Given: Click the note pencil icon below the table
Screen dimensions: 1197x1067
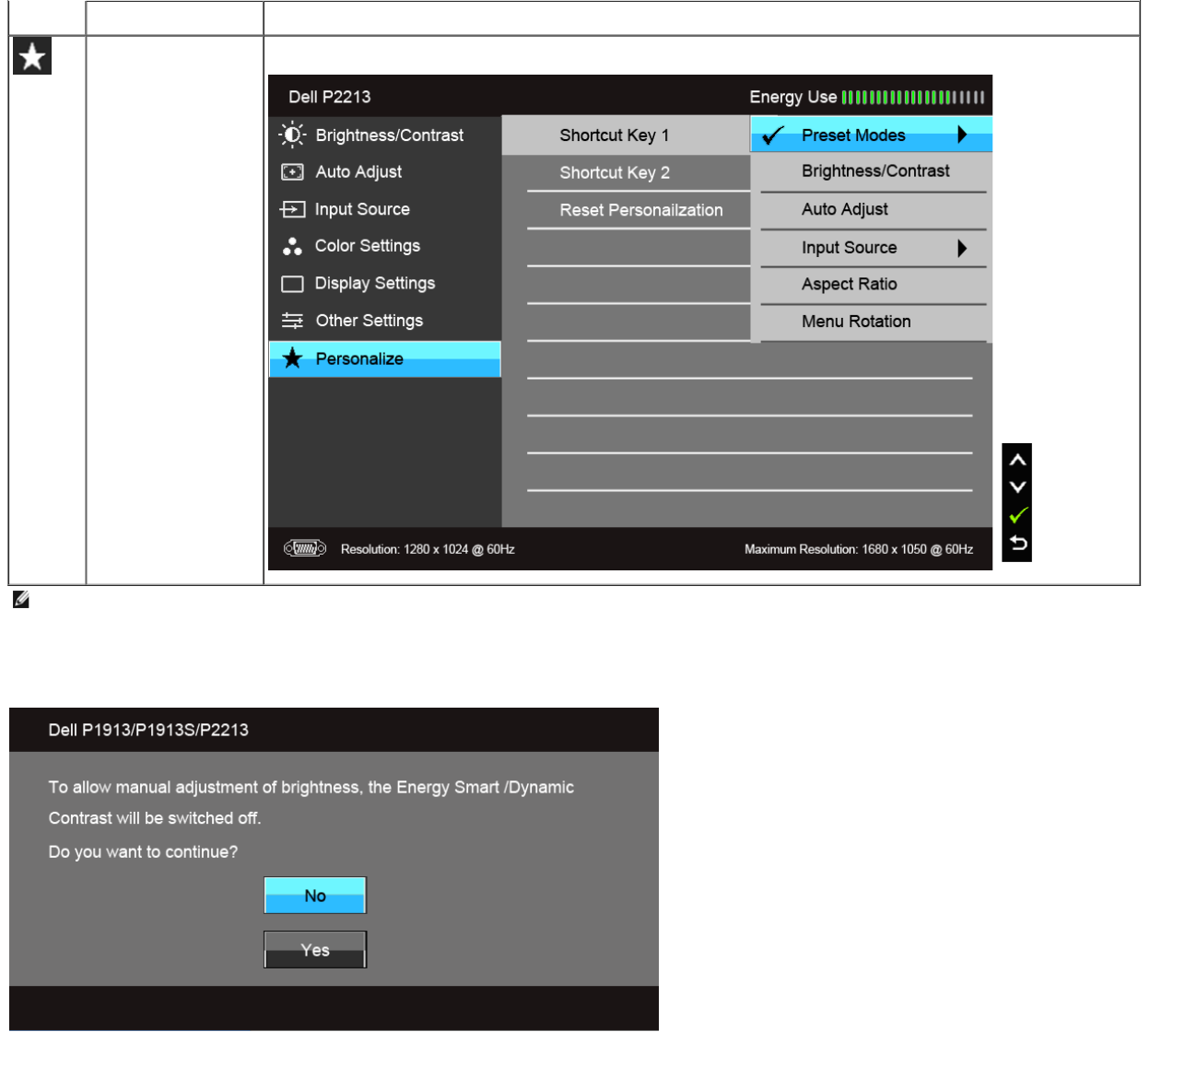Looking at the screenshot, I should coord(21,600).
